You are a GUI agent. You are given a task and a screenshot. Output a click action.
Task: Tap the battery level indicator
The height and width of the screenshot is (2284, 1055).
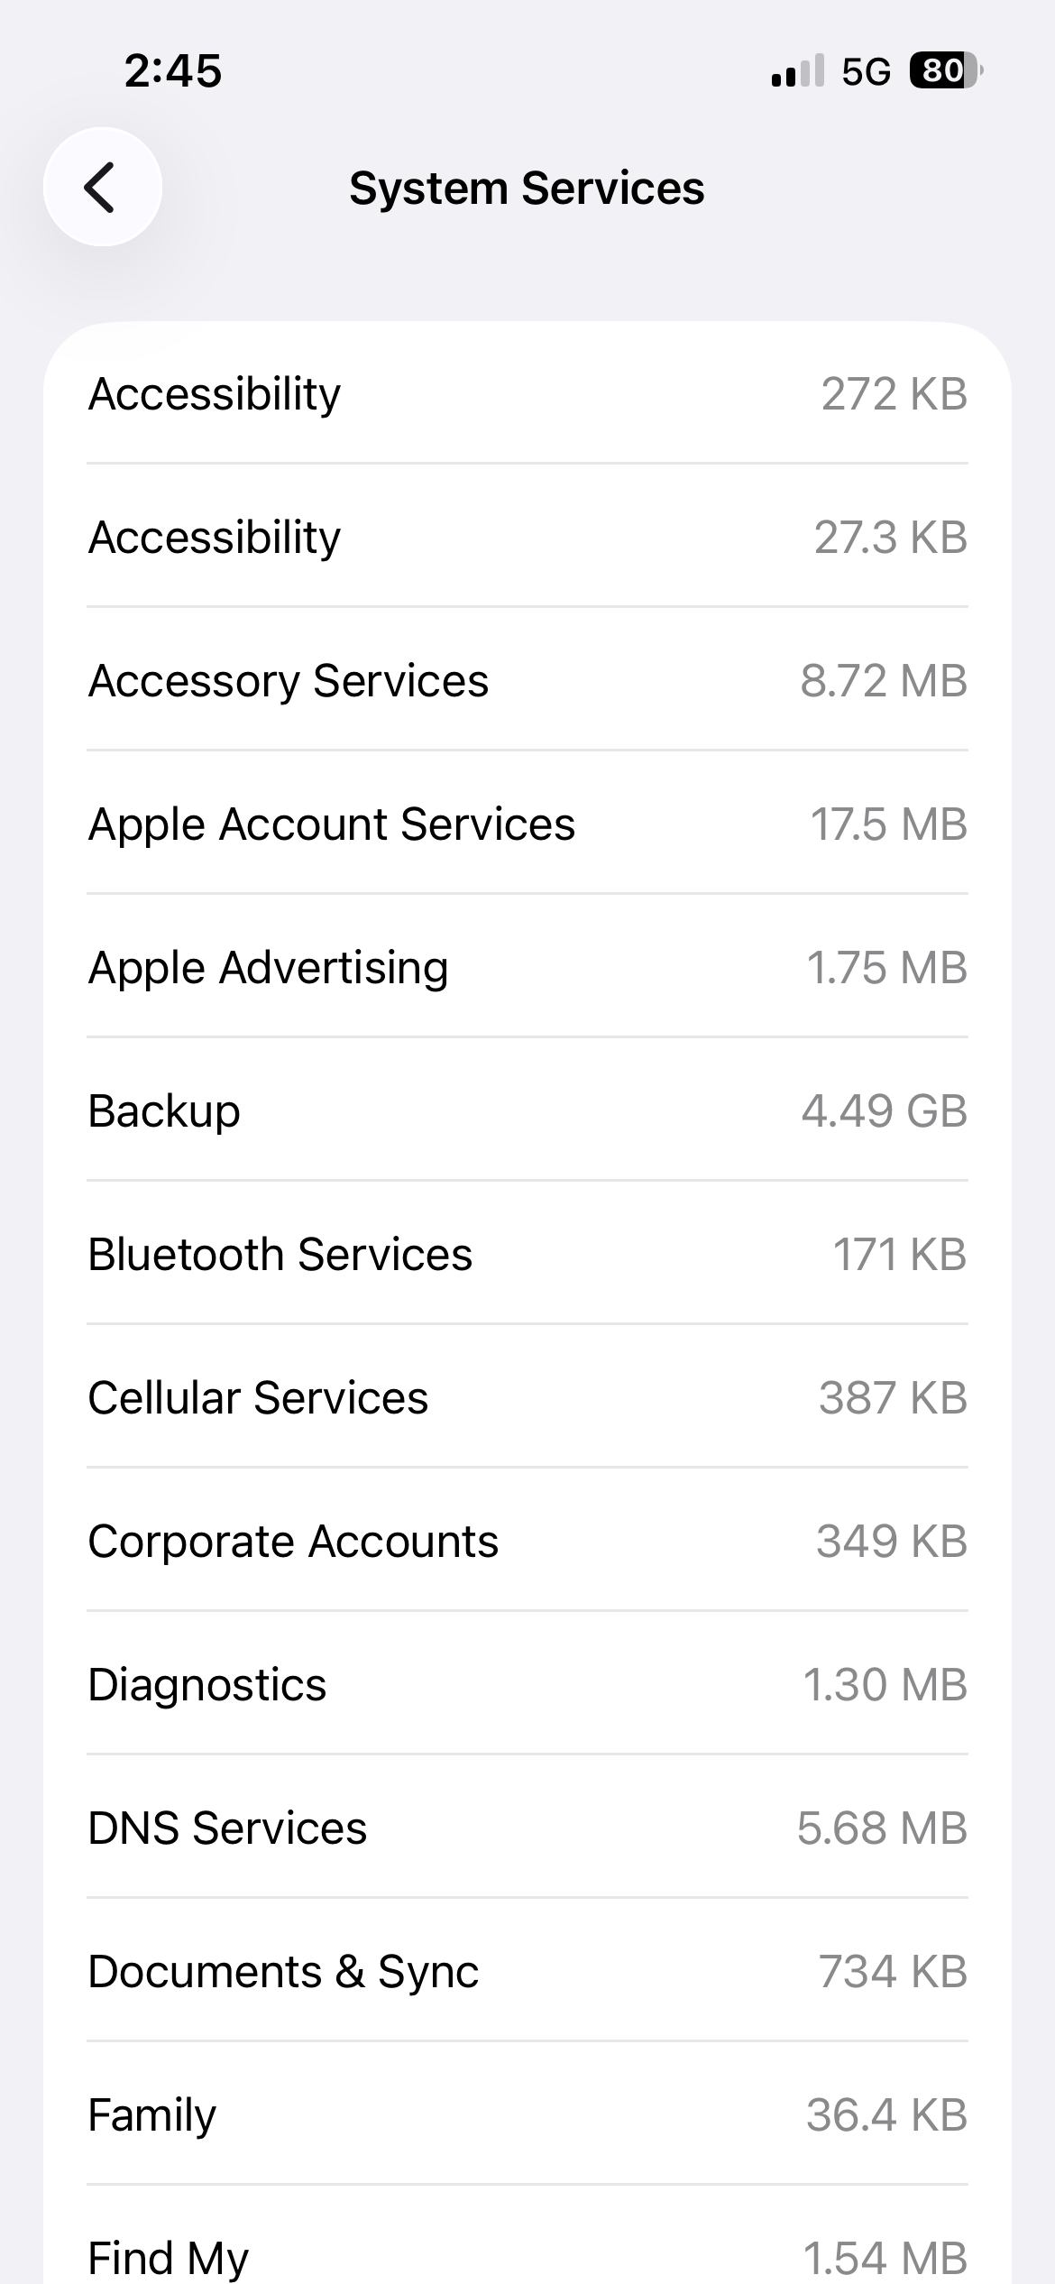945,70
